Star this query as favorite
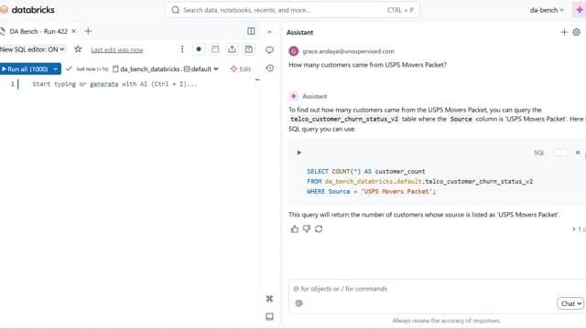The image size is (586, 329). 78,49
